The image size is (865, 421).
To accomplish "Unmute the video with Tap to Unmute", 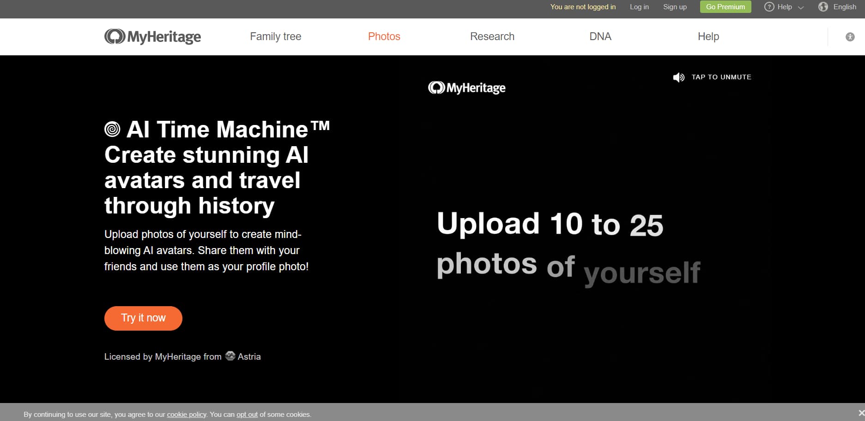I will (721, 77).
